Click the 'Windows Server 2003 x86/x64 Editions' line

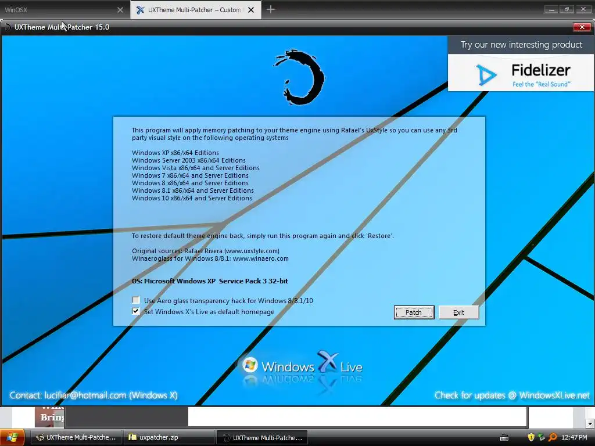189,160
